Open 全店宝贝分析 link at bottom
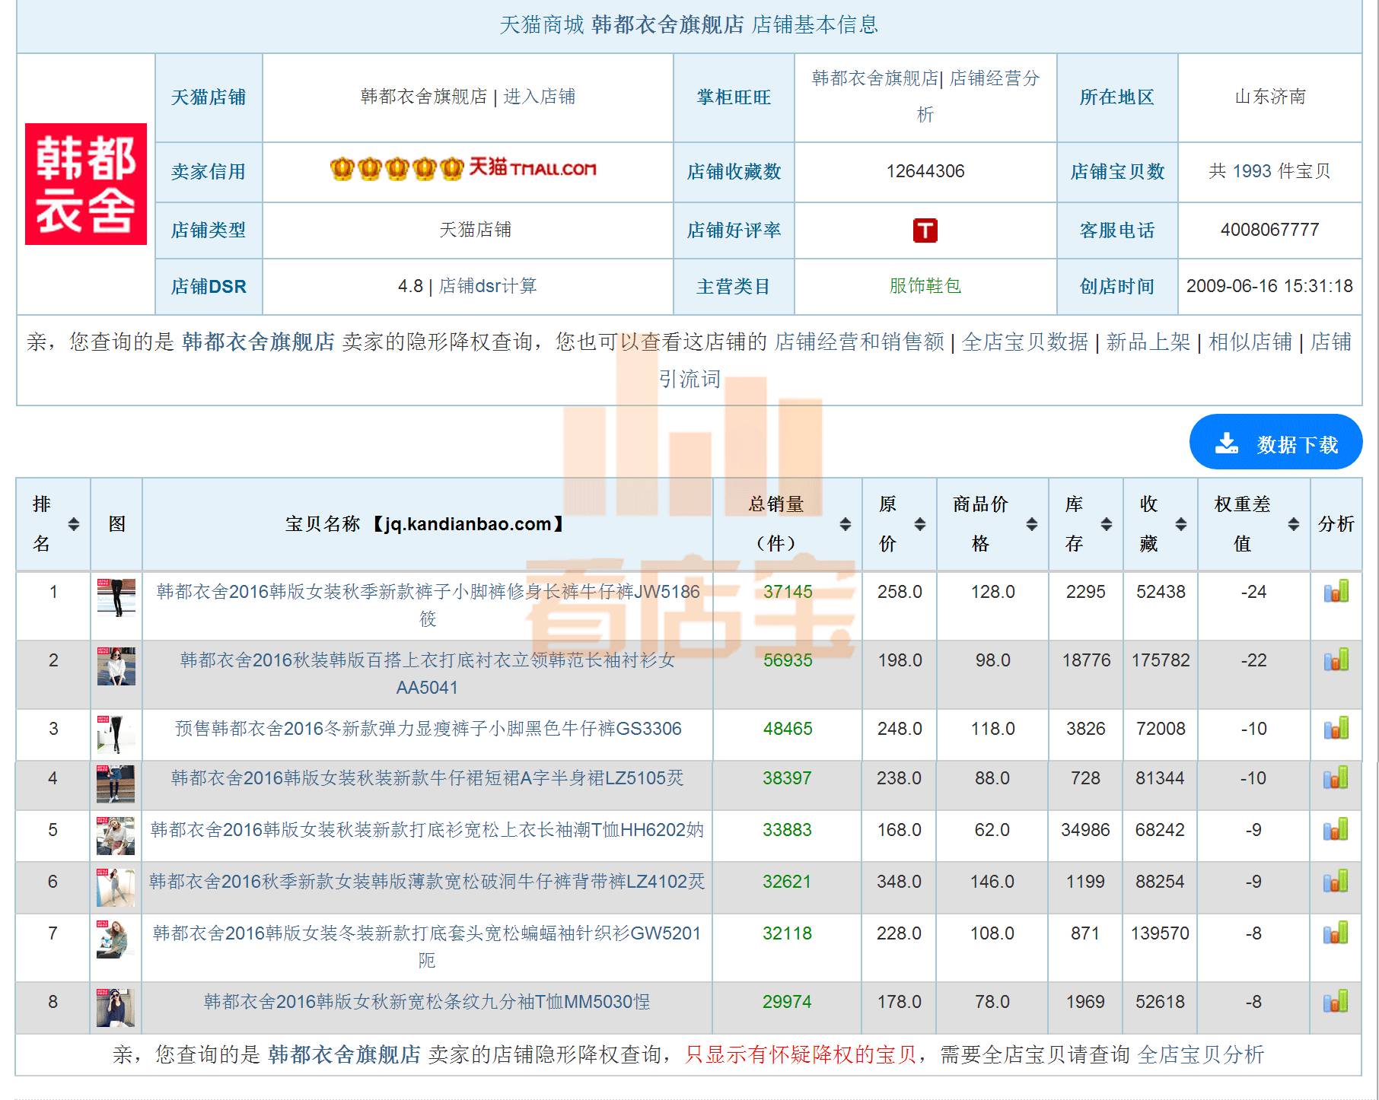The height and width of the screenshot is (1100, 1379). click(1201, 1054)
